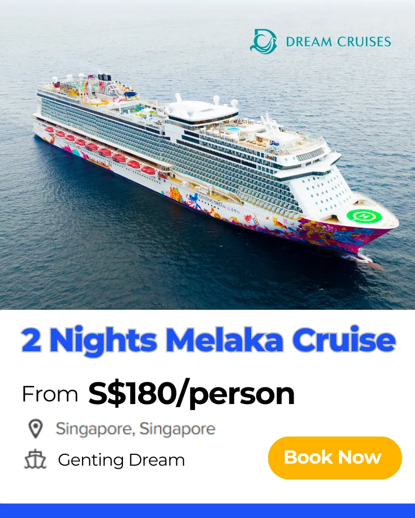The height and width of the screenshot is (518, 415).
Task: Click the small ship icon beside Genting Dream
Action: point(35,459)
